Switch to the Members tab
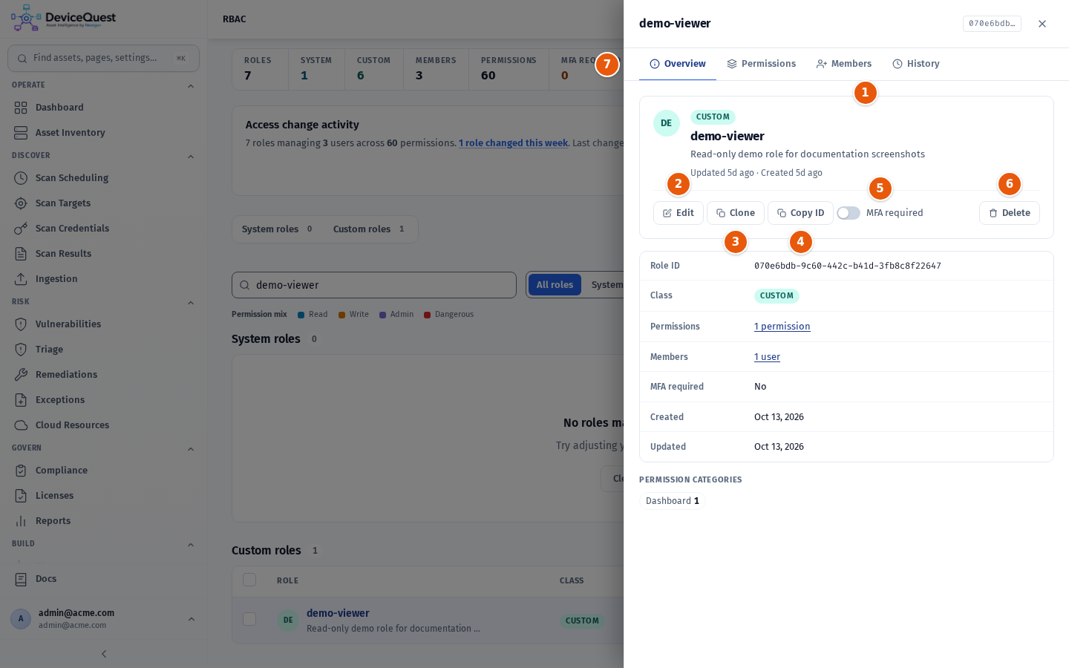 [x=844, y=64]
